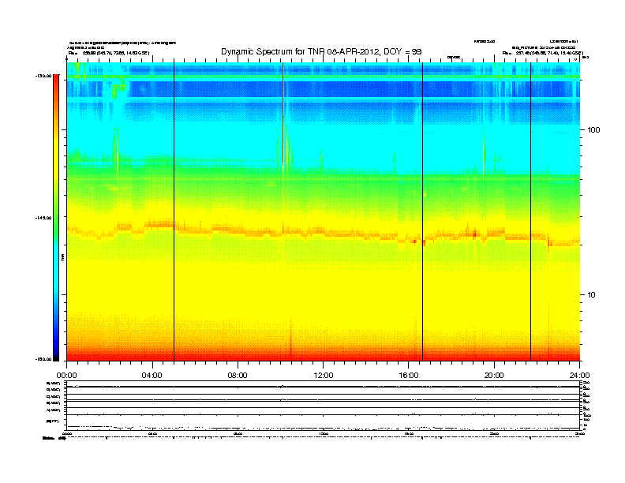Click the 00:00 time axis label
Screen dimensions: 625x483
[66, 375]
